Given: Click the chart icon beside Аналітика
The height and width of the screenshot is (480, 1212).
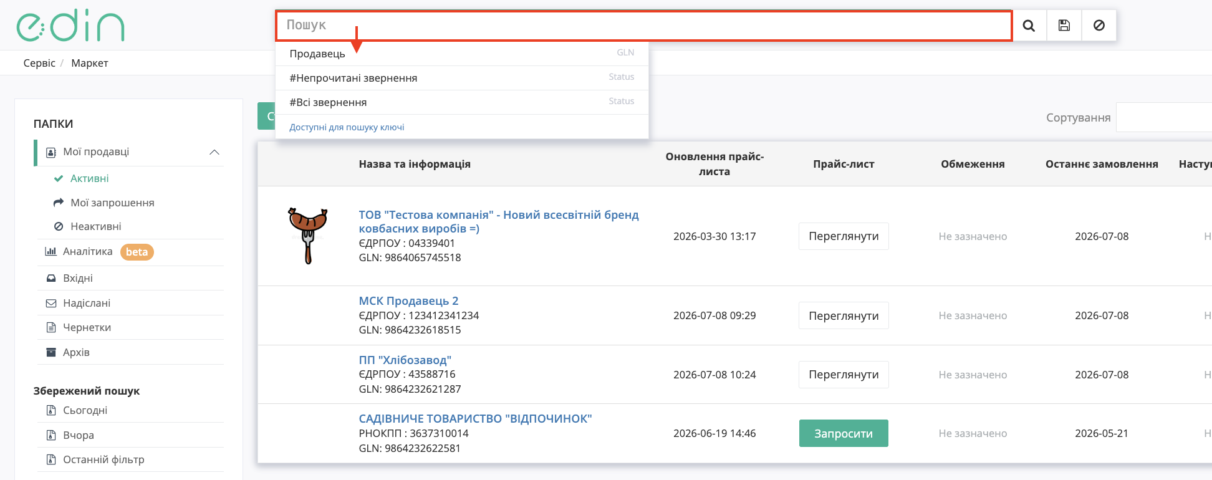Looking at the screenshot, I should (51, 252).
